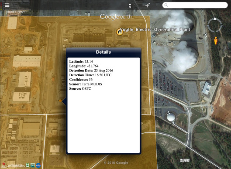
Task: Tap the orange fire detection marker dot
Action: (x=61, y=101)
